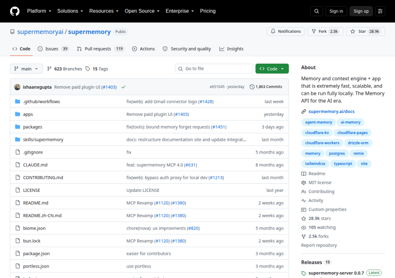
Task: Open the appearance settings icon next to Sign up
Action: 380,11
